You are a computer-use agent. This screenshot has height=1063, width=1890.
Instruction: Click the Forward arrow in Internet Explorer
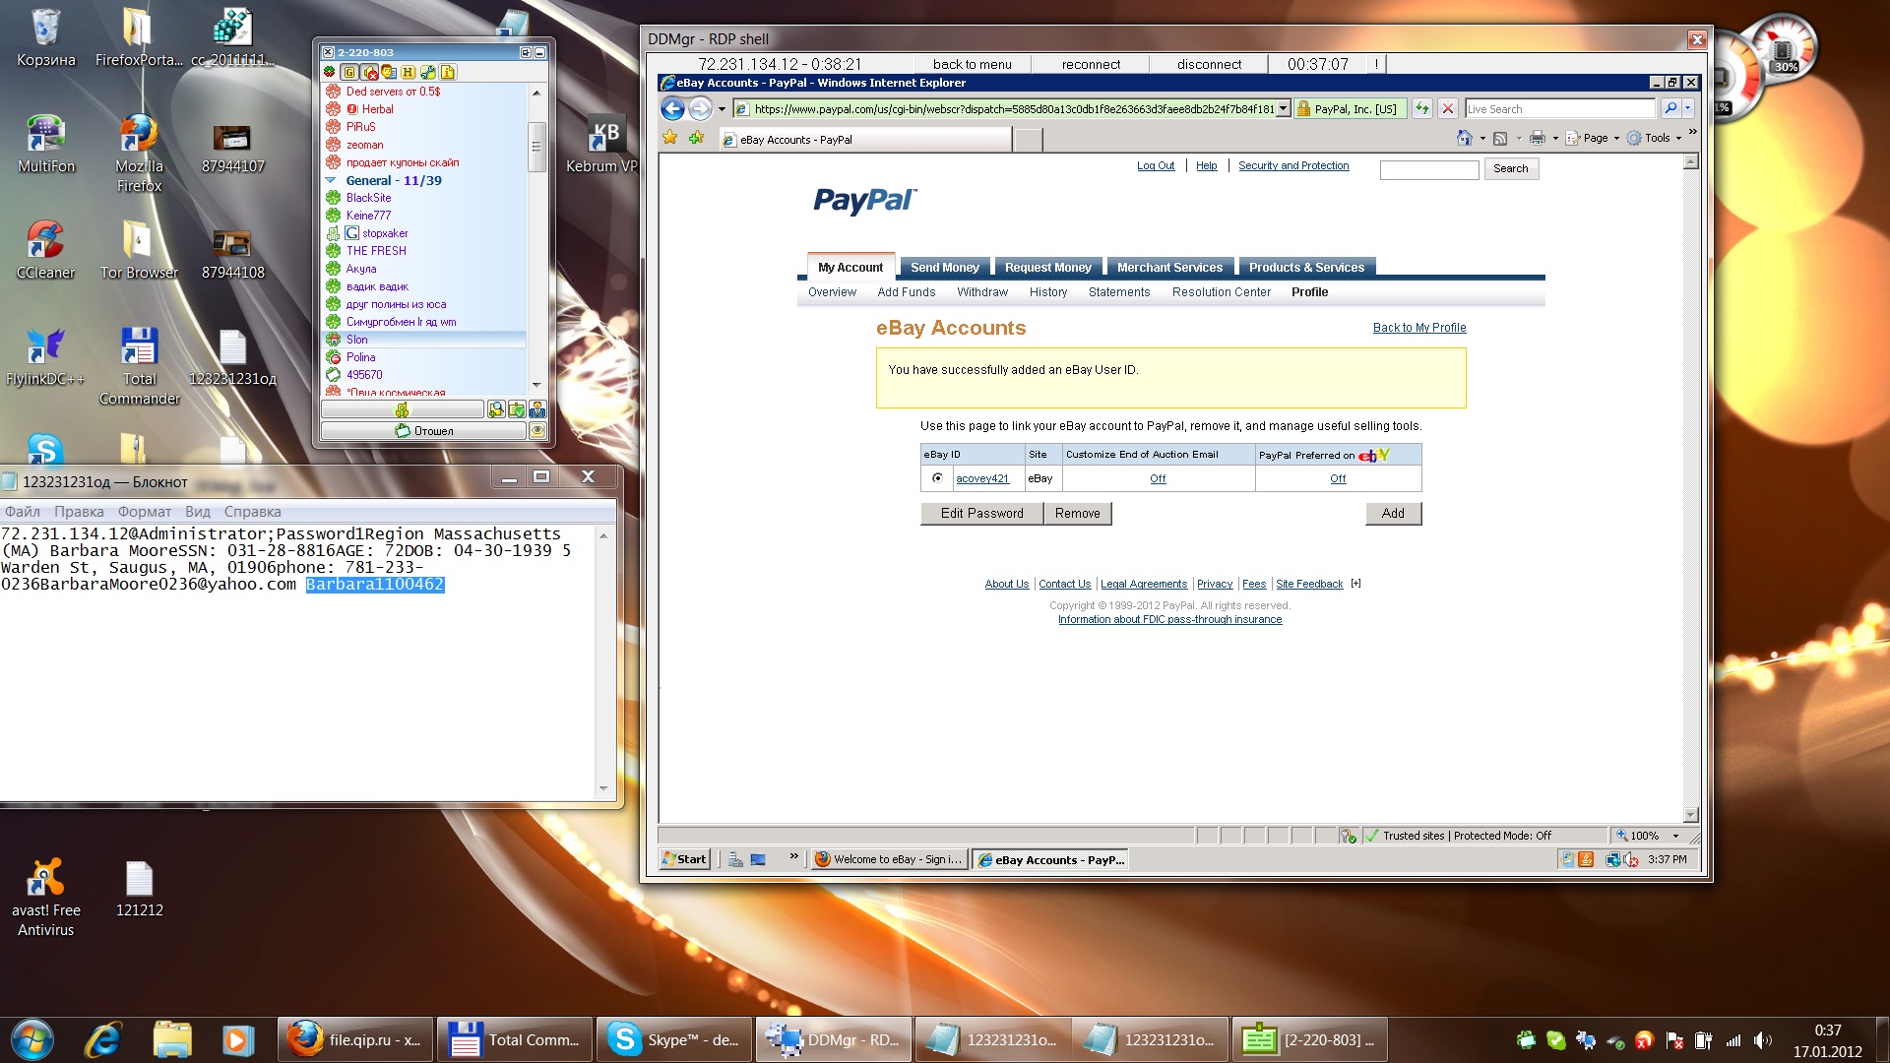tap(700, 109)
